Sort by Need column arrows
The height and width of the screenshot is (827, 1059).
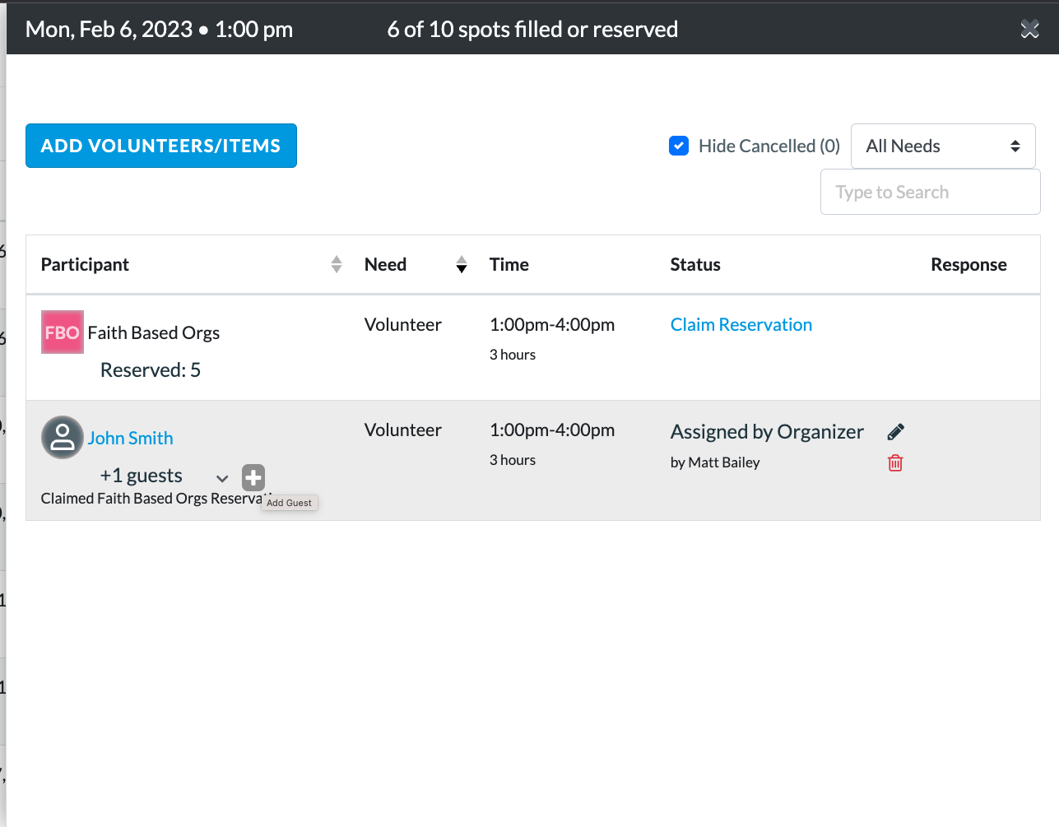[x=462, y=264]
